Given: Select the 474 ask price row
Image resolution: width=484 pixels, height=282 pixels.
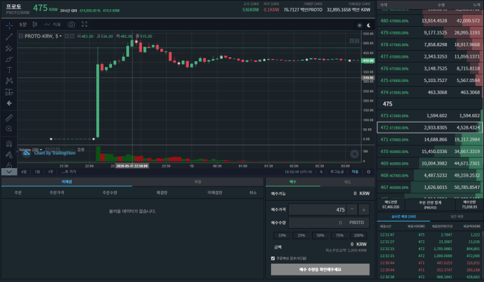Looking at the screenshot, I should point(430,92).
